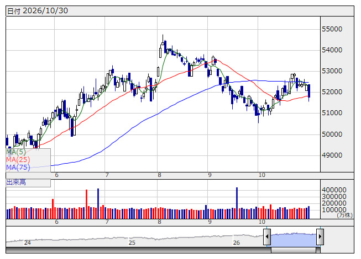The image size is (361, 259).
Task: Click the 400000 volume axis label
Action: point(334,190)
